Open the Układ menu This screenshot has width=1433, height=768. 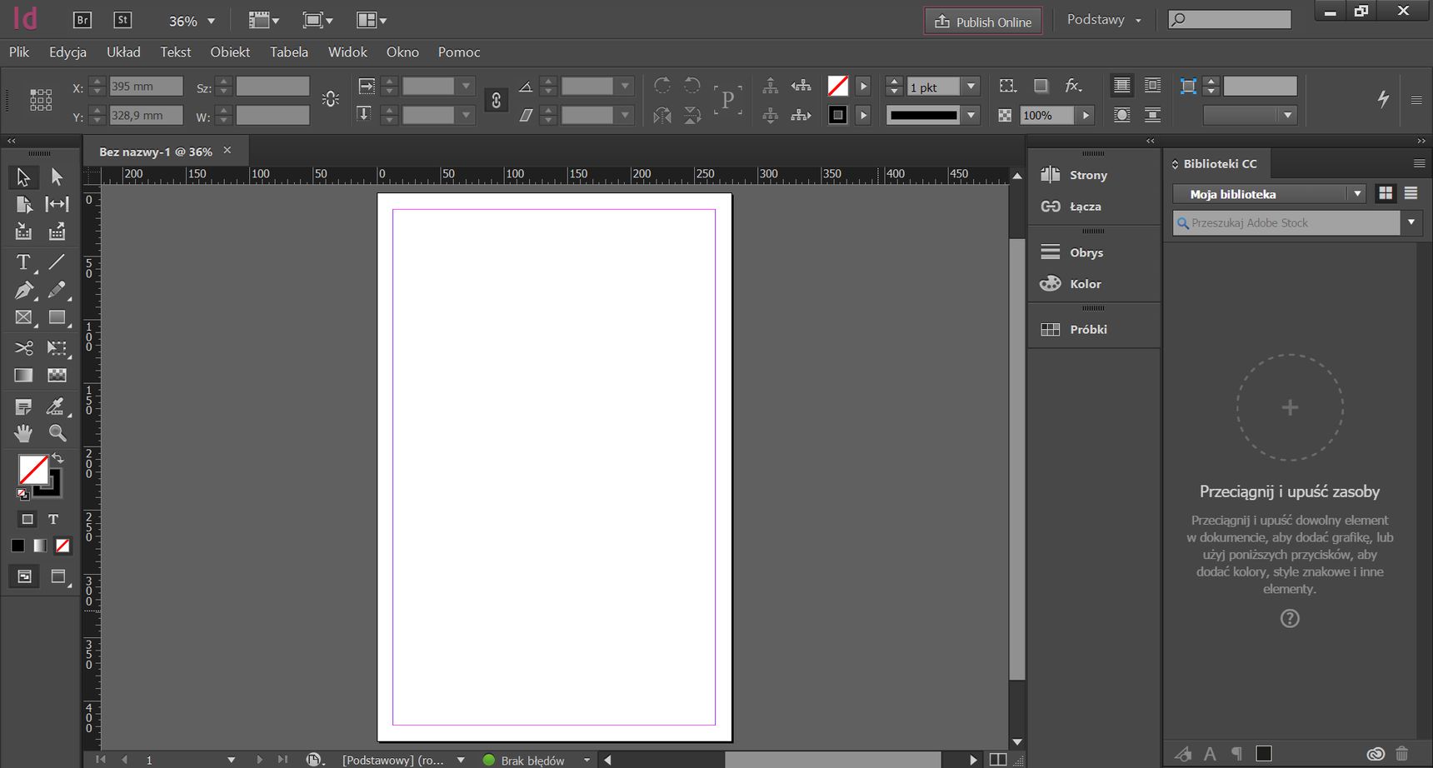(x=123, y=52)
